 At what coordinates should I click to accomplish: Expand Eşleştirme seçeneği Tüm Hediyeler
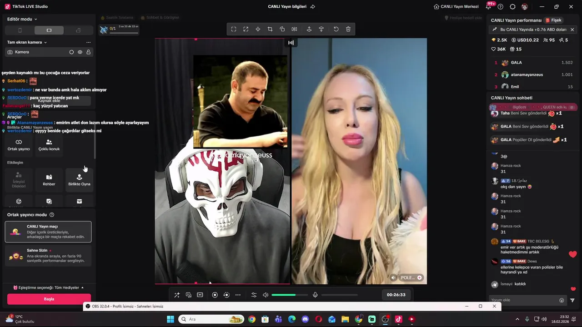coord(49,287)
